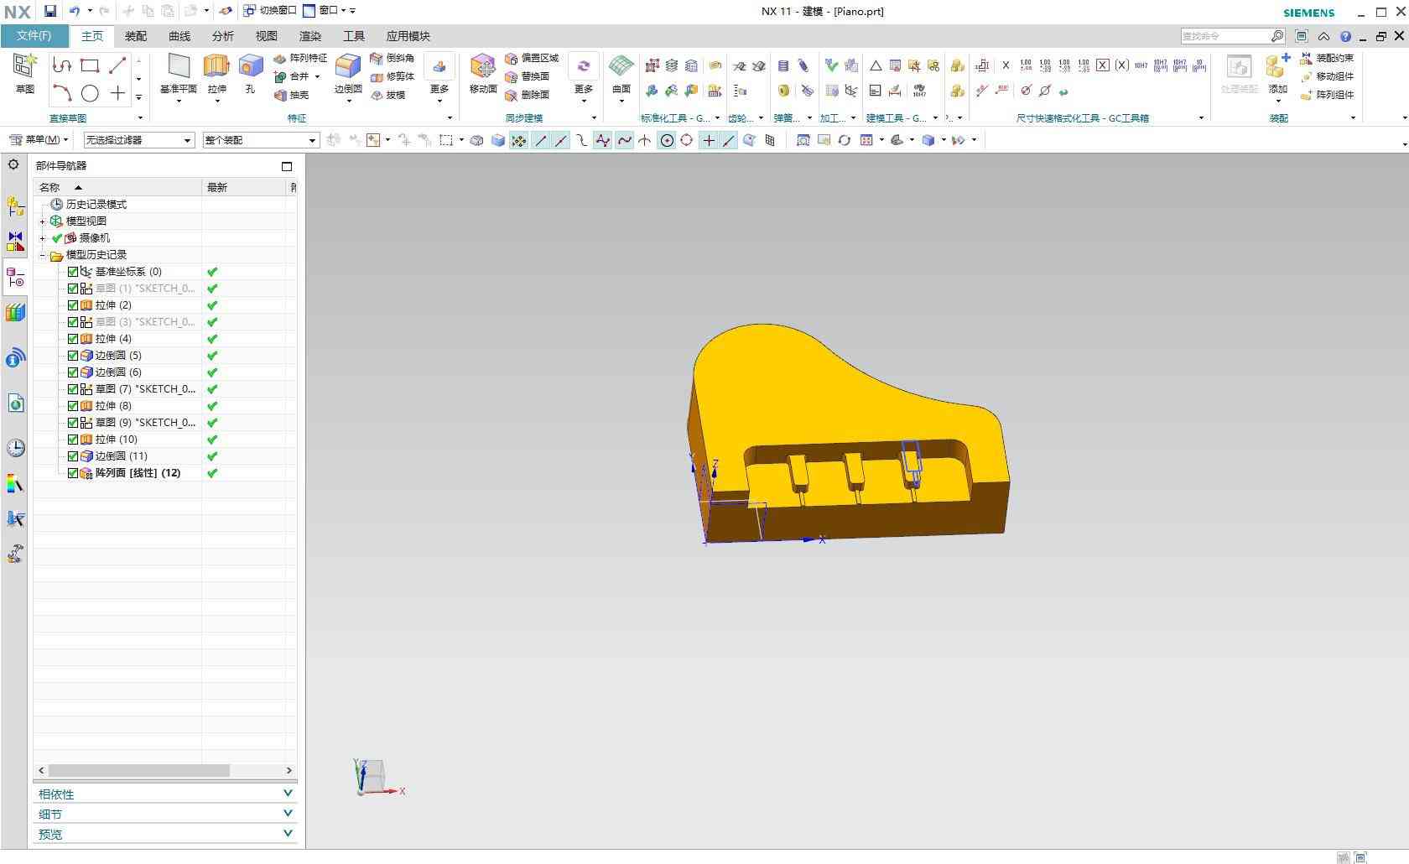
Task: Click the Draft (拔模) tool
Action: point(388,95)
